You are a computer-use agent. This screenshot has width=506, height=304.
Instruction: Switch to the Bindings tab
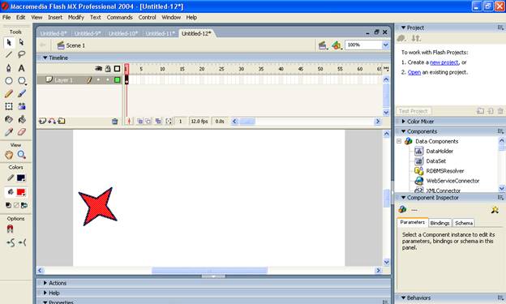pyautogui.click(x=440, y=223)
